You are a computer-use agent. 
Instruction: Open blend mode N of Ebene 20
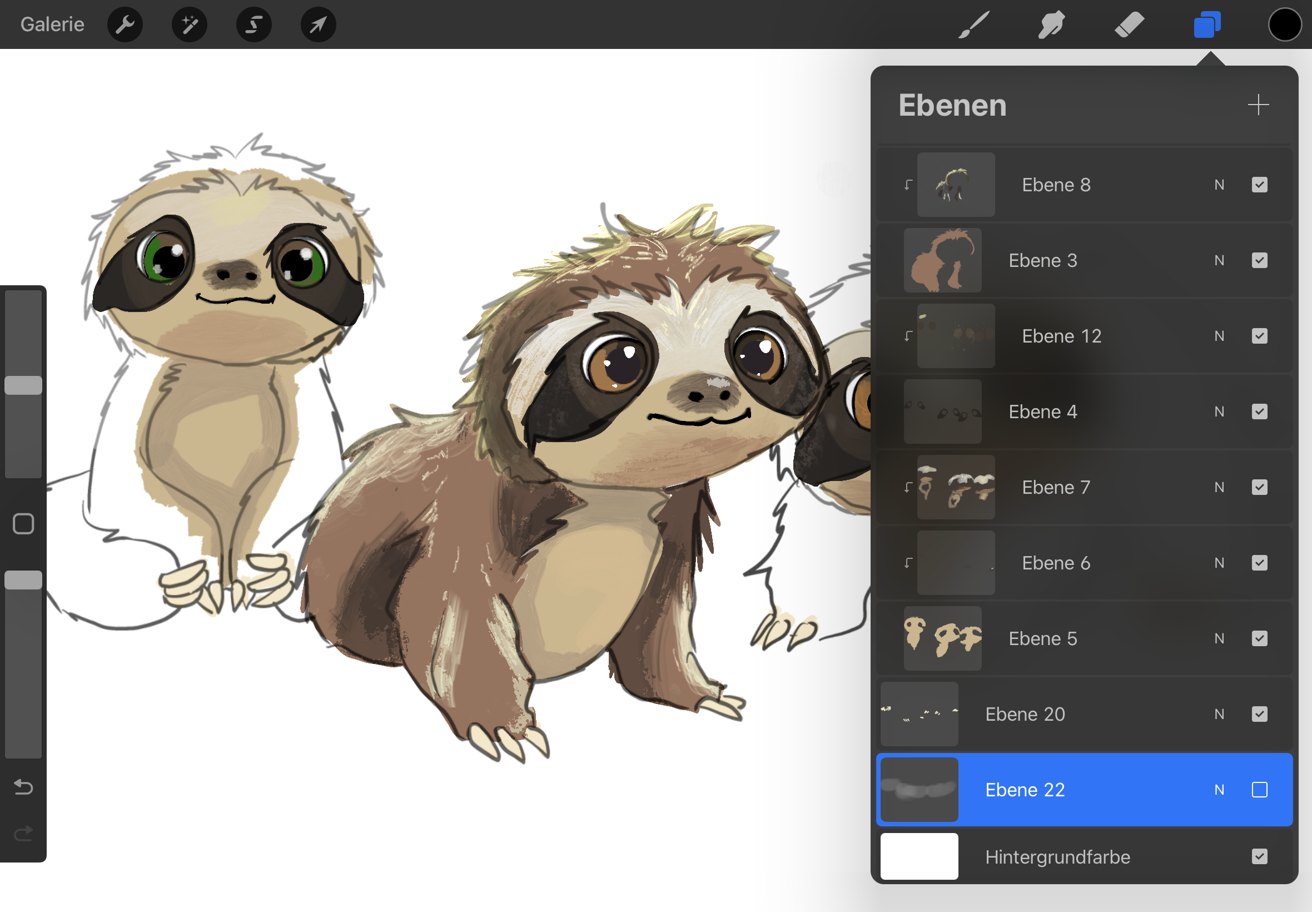coord(1219,714)
